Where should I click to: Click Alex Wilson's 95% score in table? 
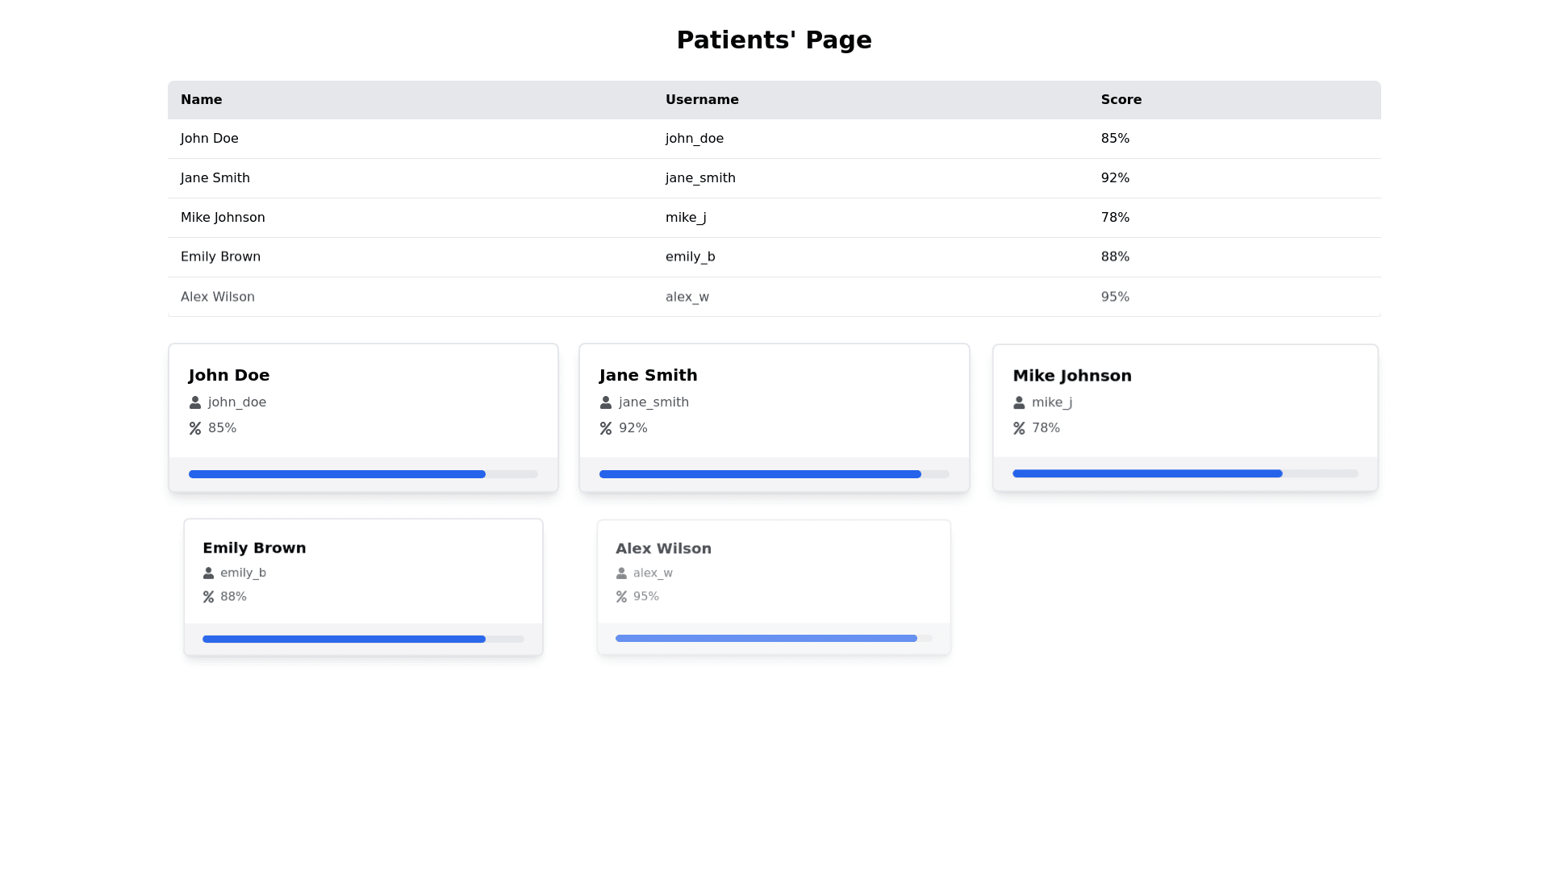tap(1115, 297)
